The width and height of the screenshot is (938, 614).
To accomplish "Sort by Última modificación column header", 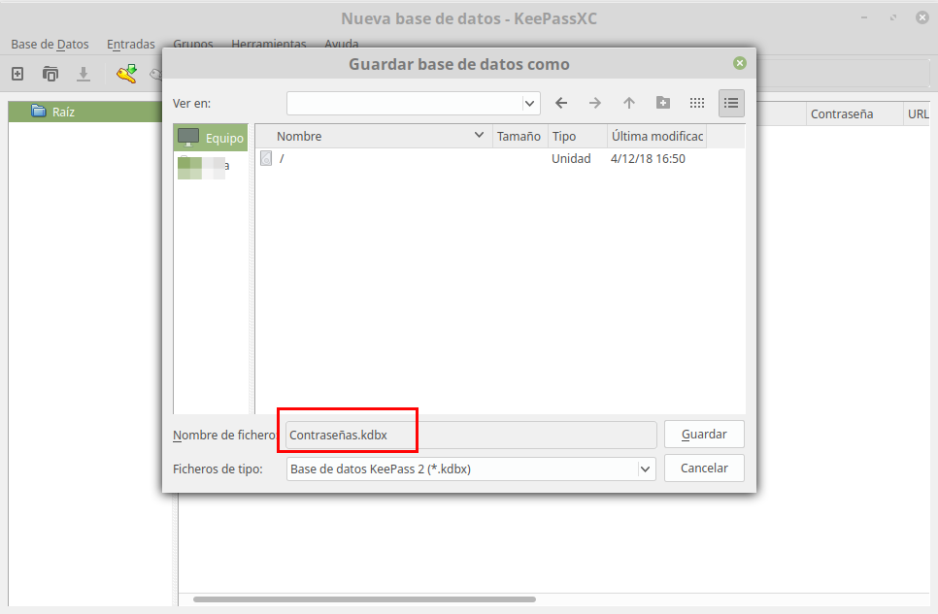I will point(656,137).
